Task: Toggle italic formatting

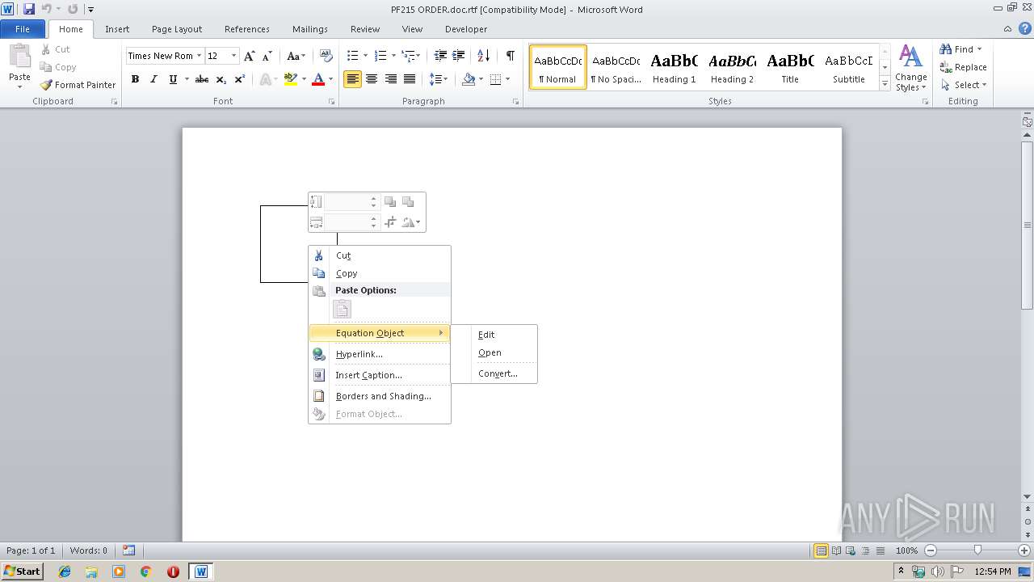Action: click(153, 79)
